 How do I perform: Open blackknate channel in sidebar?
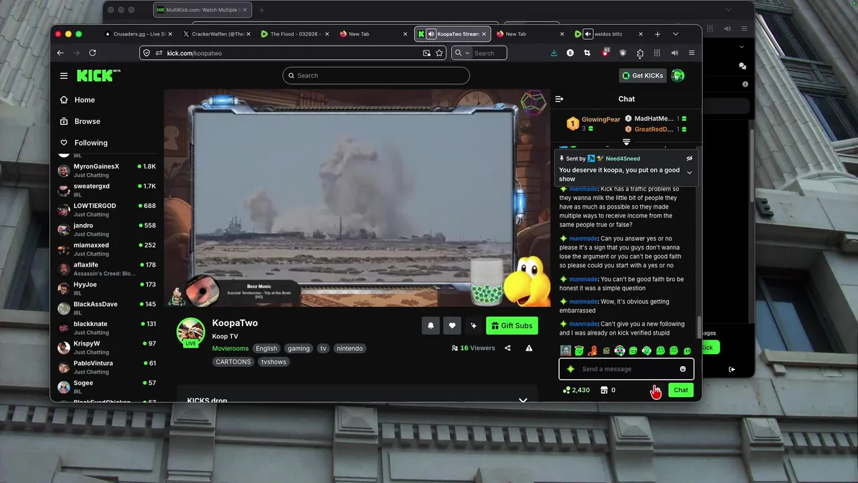click(107, 328)
